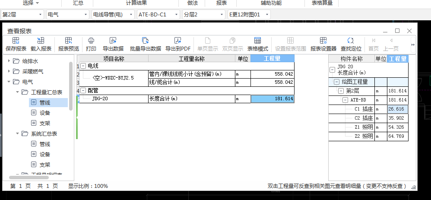Collapse the 电线 group in table
The width and height of the screenshot is (431, 200).
point(83,66)
